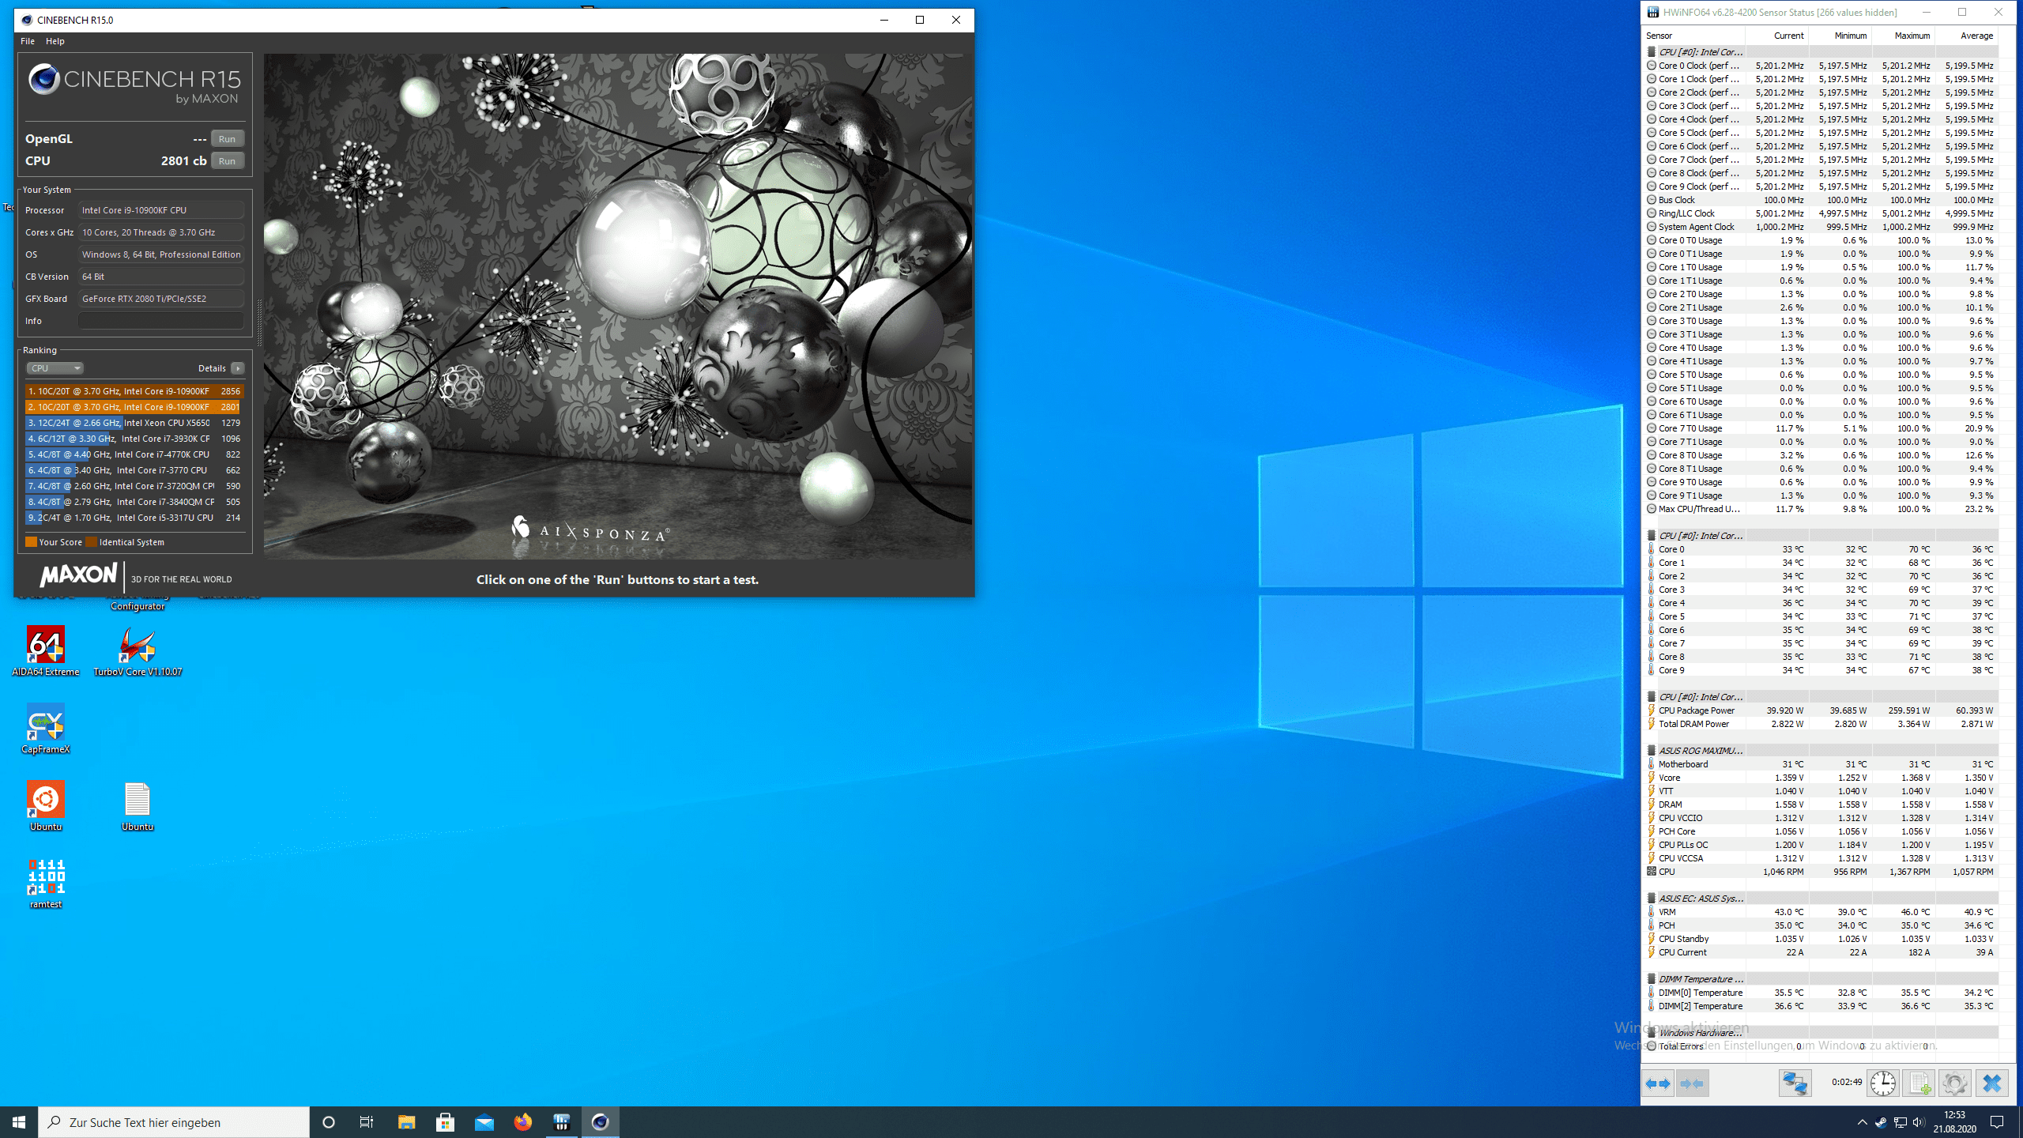Select ranking row Intel Core i5-3317U

click(x=134, y=518)
